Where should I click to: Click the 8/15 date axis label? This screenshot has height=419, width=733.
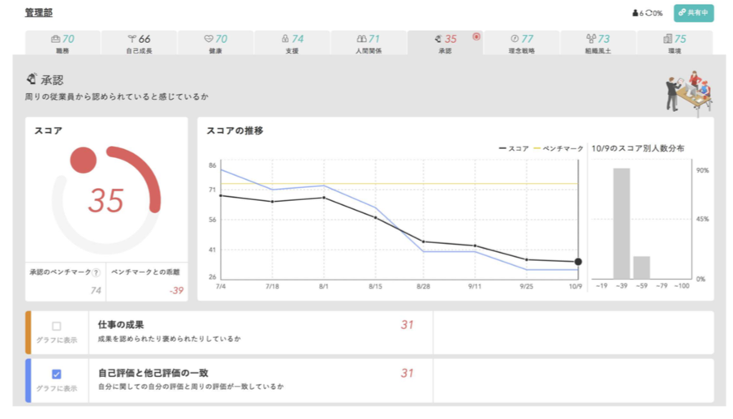click(375, 286)
